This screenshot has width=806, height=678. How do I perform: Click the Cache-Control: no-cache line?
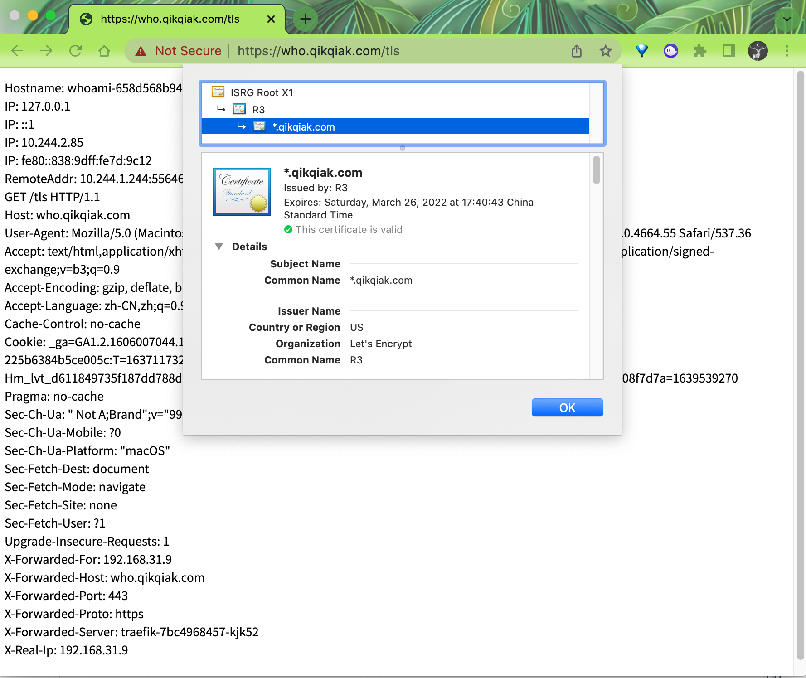pyautogui.click(x=73, y=324)
